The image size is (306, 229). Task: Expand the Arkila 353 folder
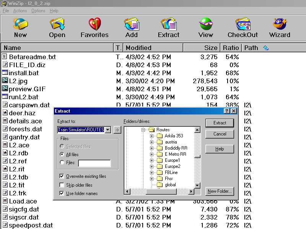pos(151,136)
